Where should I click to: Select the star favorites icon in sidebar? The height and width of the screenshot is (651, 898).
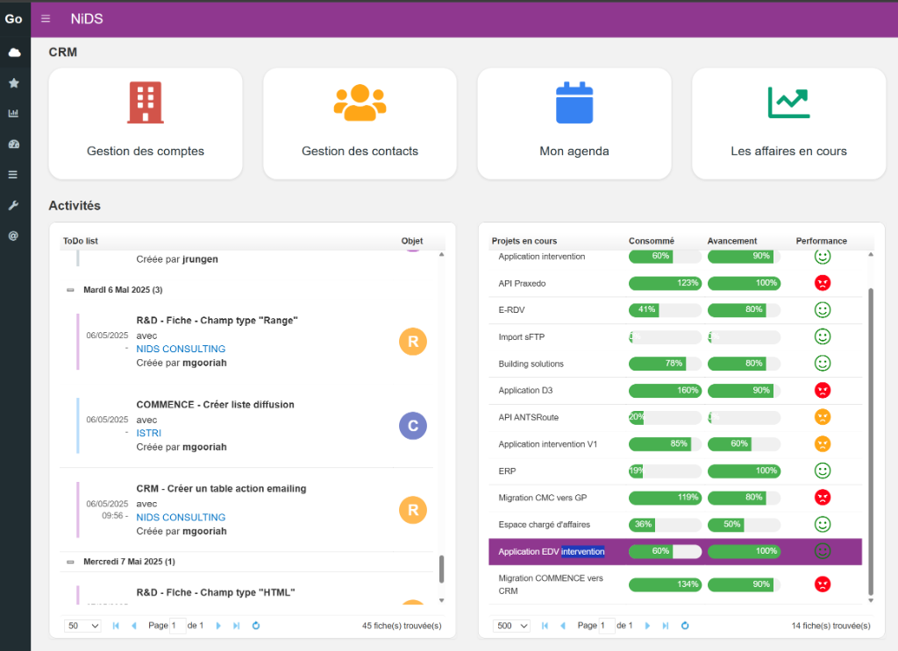click(13, 82)
